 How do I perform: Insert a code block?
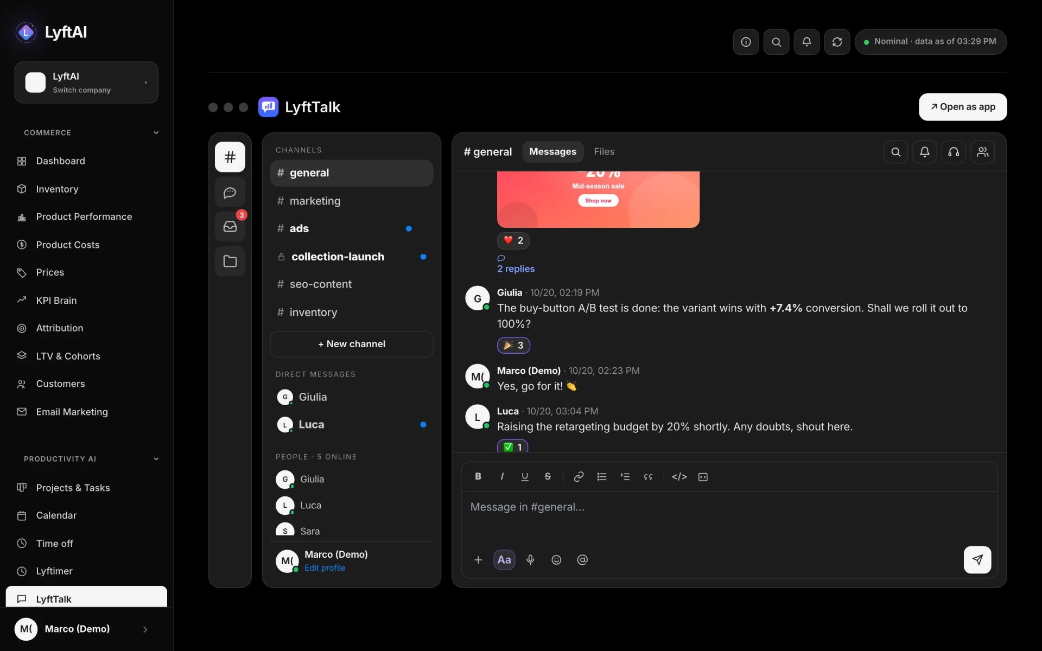[703, 476]
